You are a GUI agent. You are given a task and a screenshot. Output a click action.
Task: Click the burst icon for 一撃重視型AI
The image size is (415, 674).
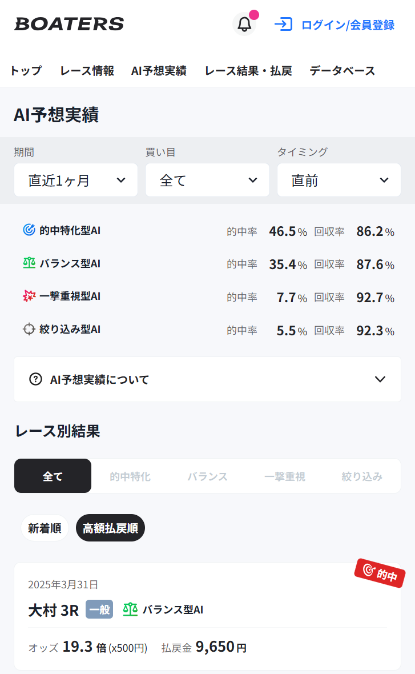(29, 296)
